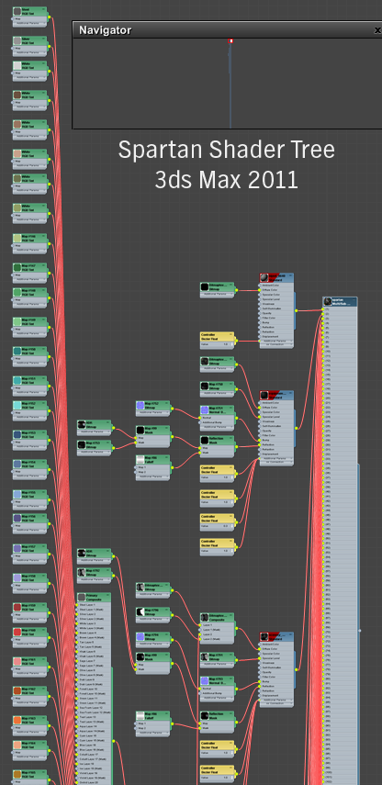The image size is (382, 785).
Task: Click the topmost Standard material sphere preview
Action: coord(264,277)
